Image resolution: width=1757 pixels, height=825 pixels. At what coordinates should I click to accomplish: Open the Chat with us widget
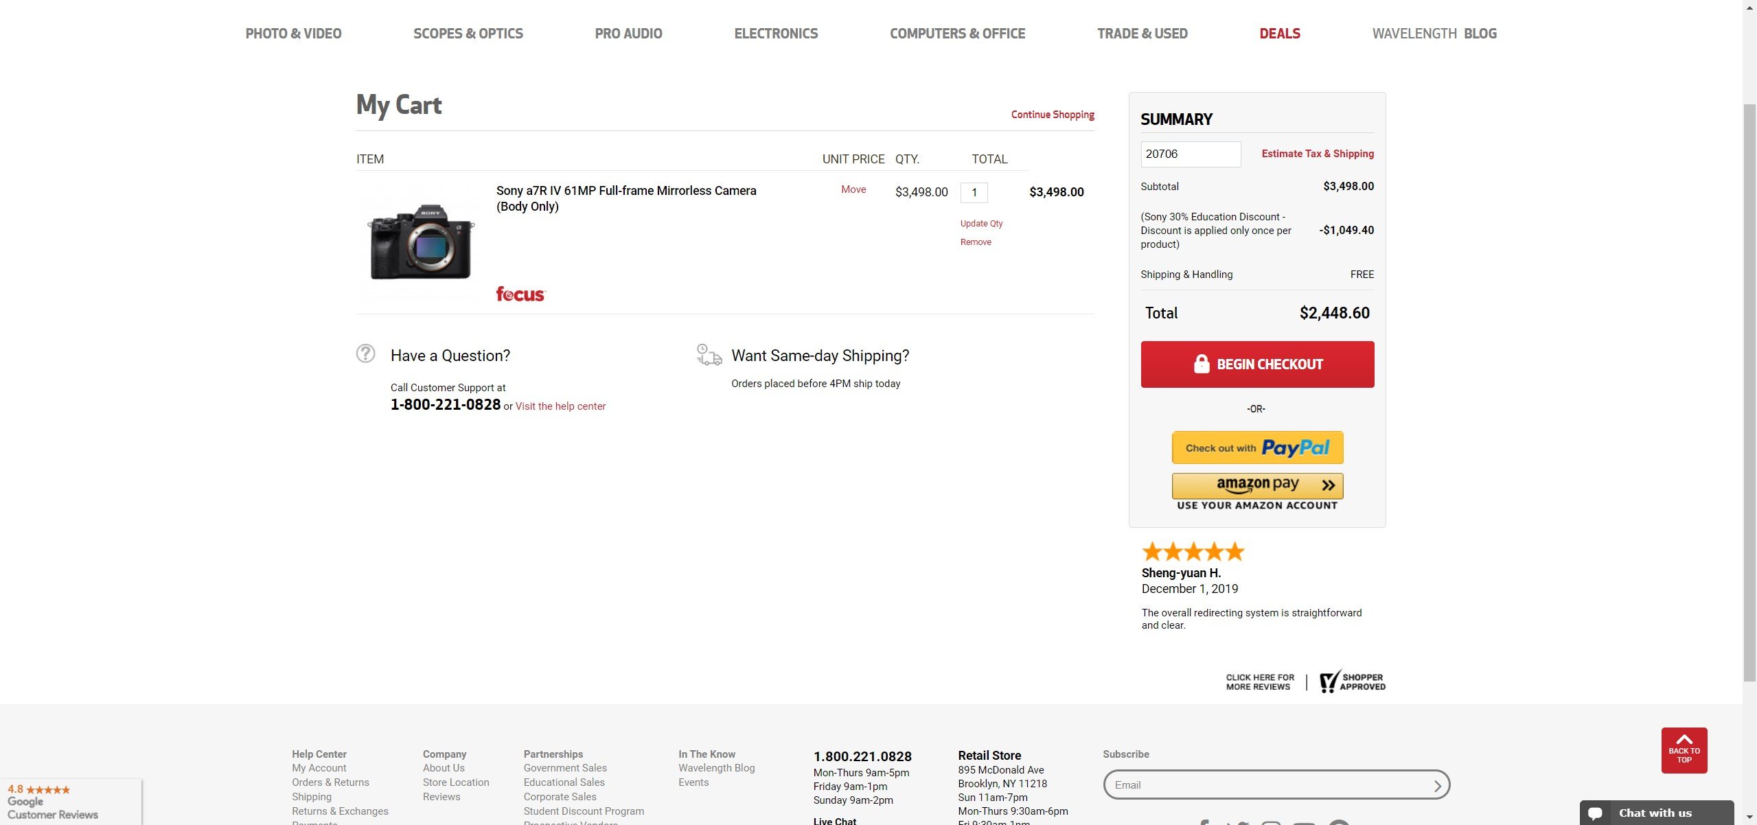1656,813
